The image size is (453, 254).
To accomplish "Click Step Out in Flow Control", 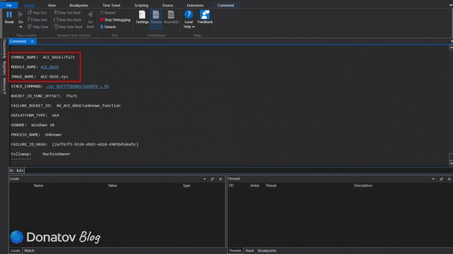I will 37,13.
